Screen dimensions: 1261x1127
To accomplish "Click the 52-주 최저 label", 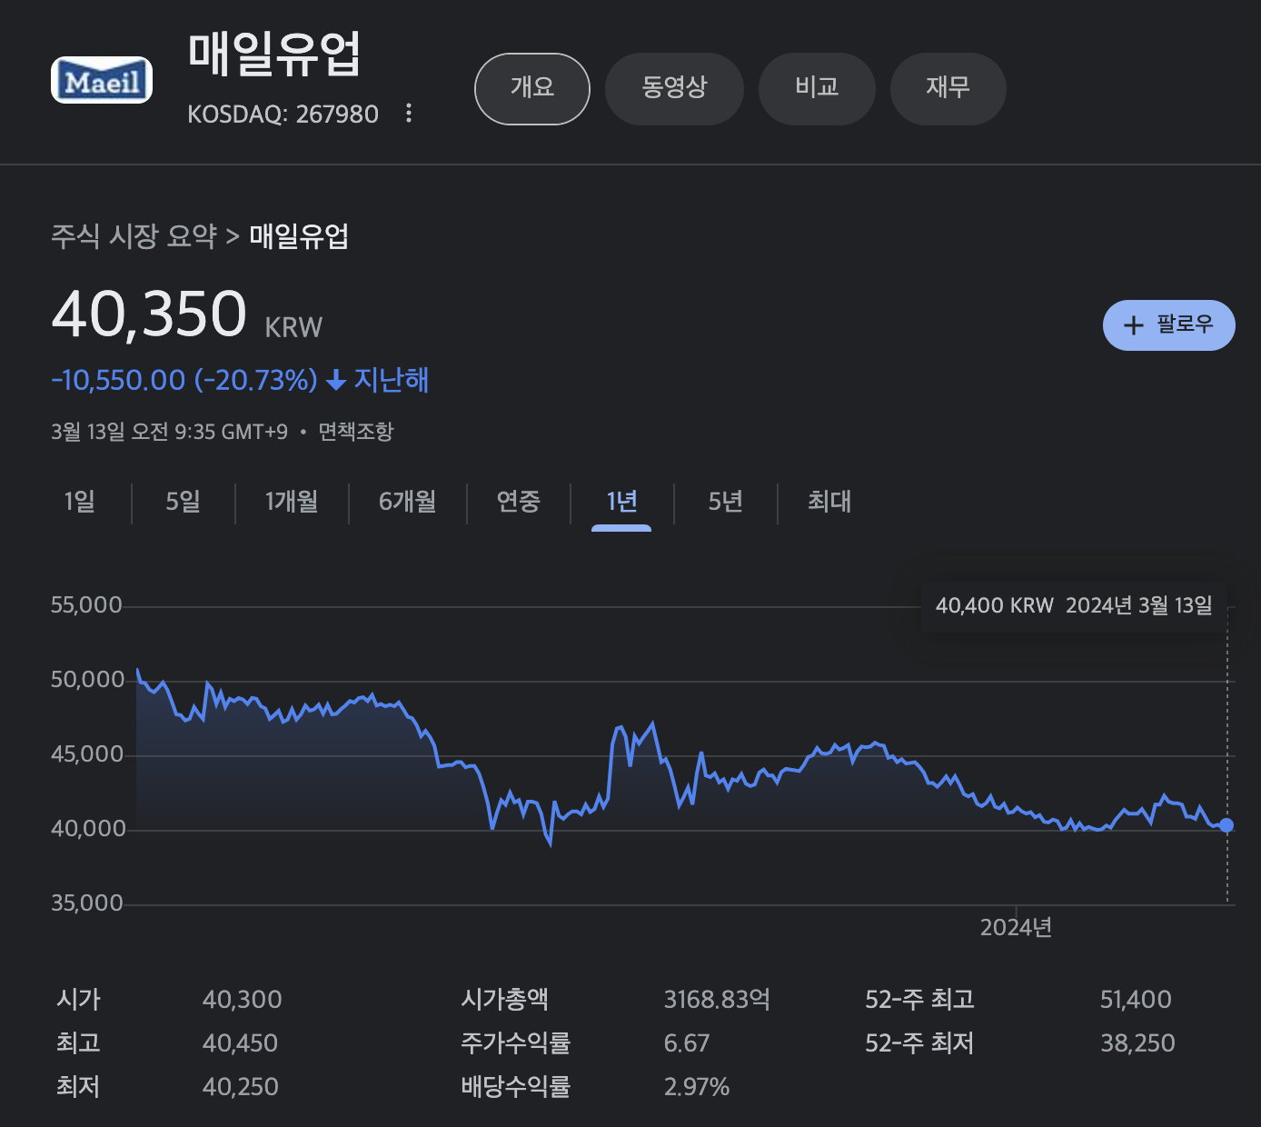I will point(919,1043).
